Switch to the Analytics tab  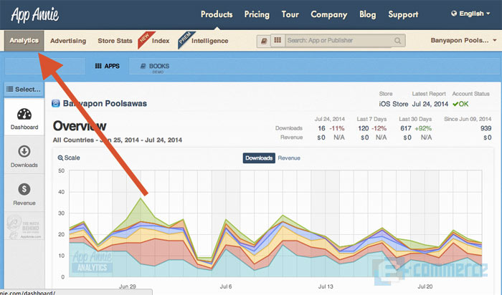pyautogui.click(x=24, y=41)
